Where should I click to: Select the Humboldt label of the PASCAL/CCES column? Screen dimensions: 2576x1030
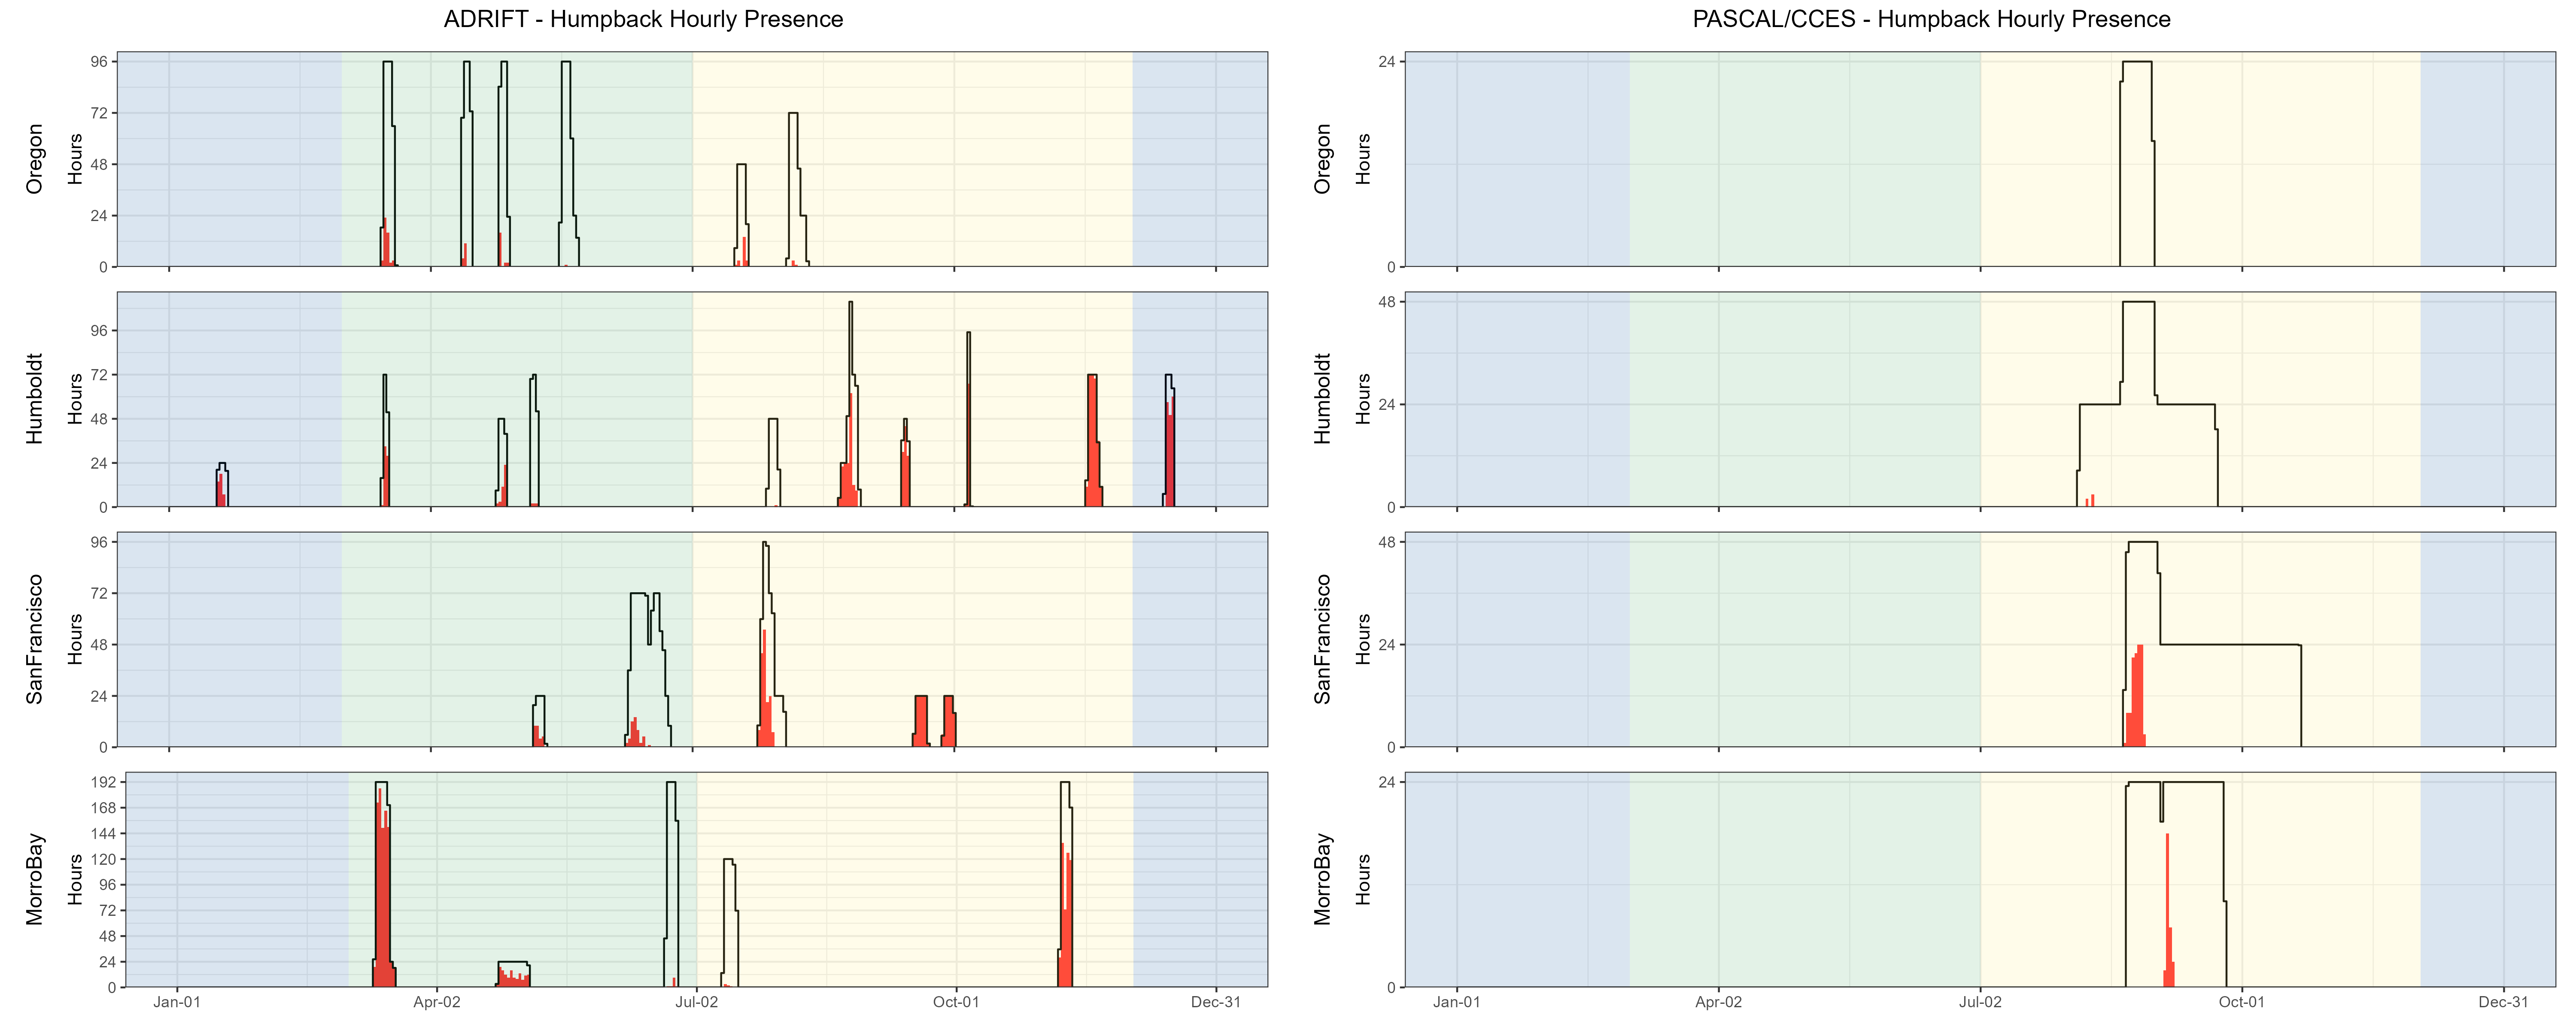pos(1323,399)
